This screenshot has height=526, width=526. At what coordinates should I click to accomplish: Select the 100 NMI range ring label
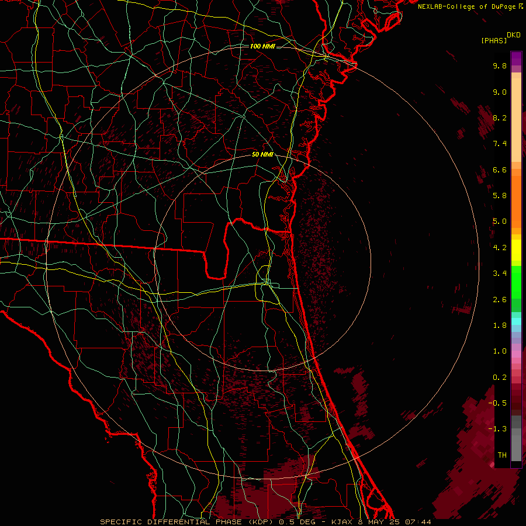(x=262, y=46)
